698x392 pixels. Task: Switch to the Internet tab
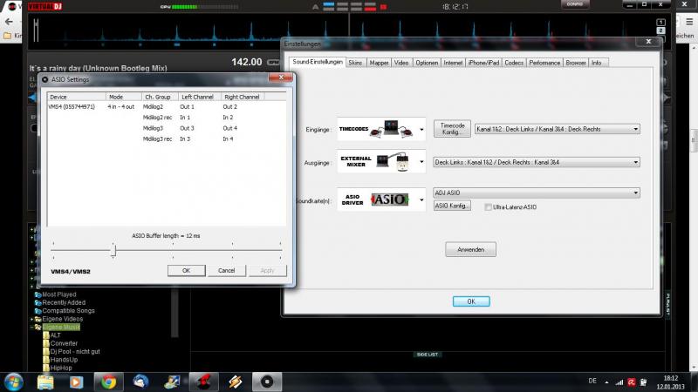453,63
